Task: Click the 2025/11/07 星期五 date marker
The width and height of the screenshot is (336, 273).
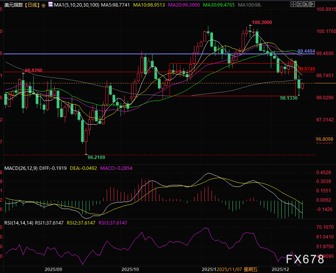Action: [235, 269]
